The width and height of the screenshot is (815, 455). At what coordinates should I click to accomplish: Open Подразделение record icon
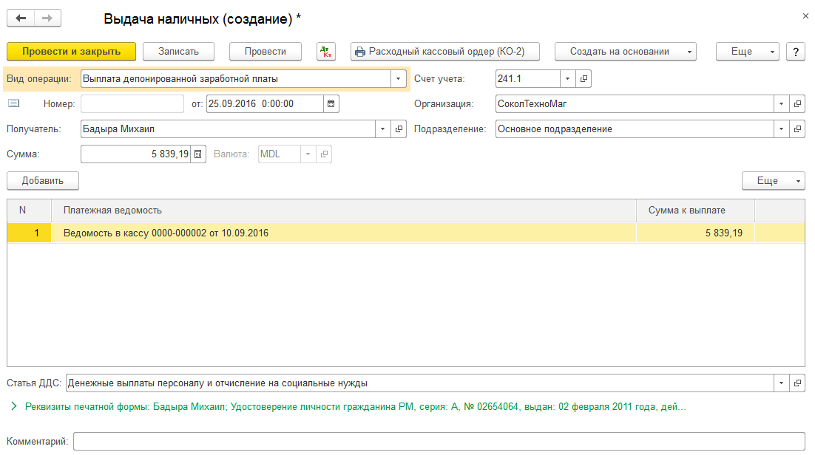pyautogui.click(x=797, y=129)
